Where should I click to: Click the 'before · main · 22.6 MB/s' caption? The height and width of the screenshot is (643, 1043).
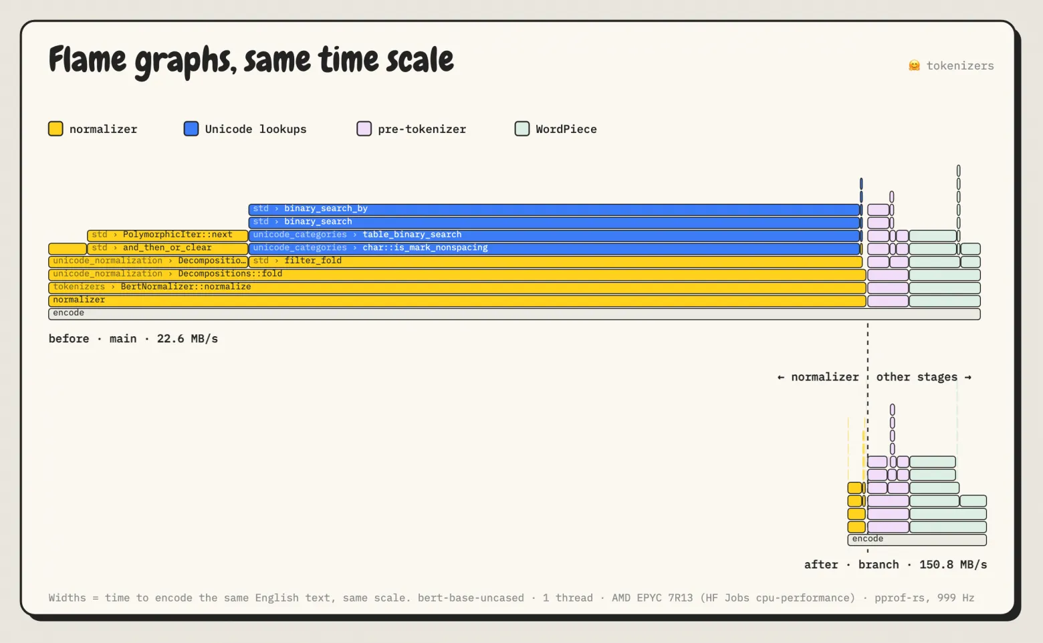tap(134, 339)
